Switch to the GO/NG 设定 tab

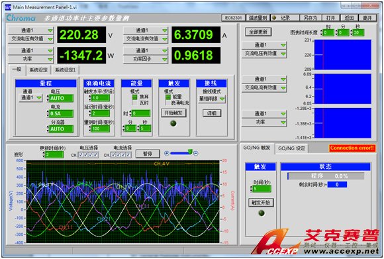coord(291,148)
